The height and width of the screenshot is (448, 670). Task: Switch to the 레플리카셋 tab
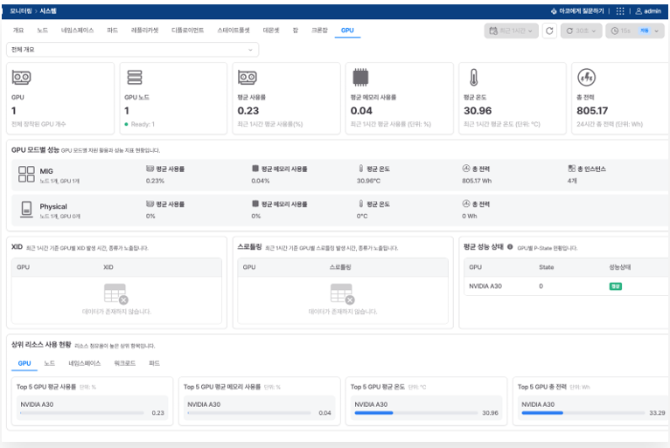click(145, 31)
